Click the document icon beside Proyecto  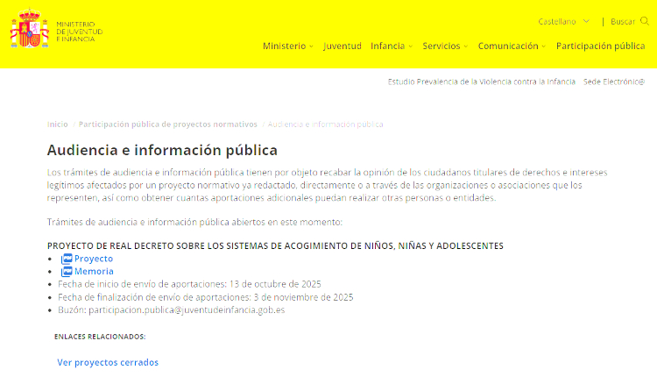click(x=67, y=259)
